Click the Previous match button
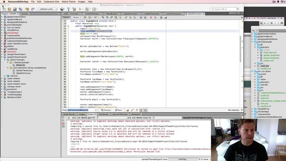 tap(106, 110)
